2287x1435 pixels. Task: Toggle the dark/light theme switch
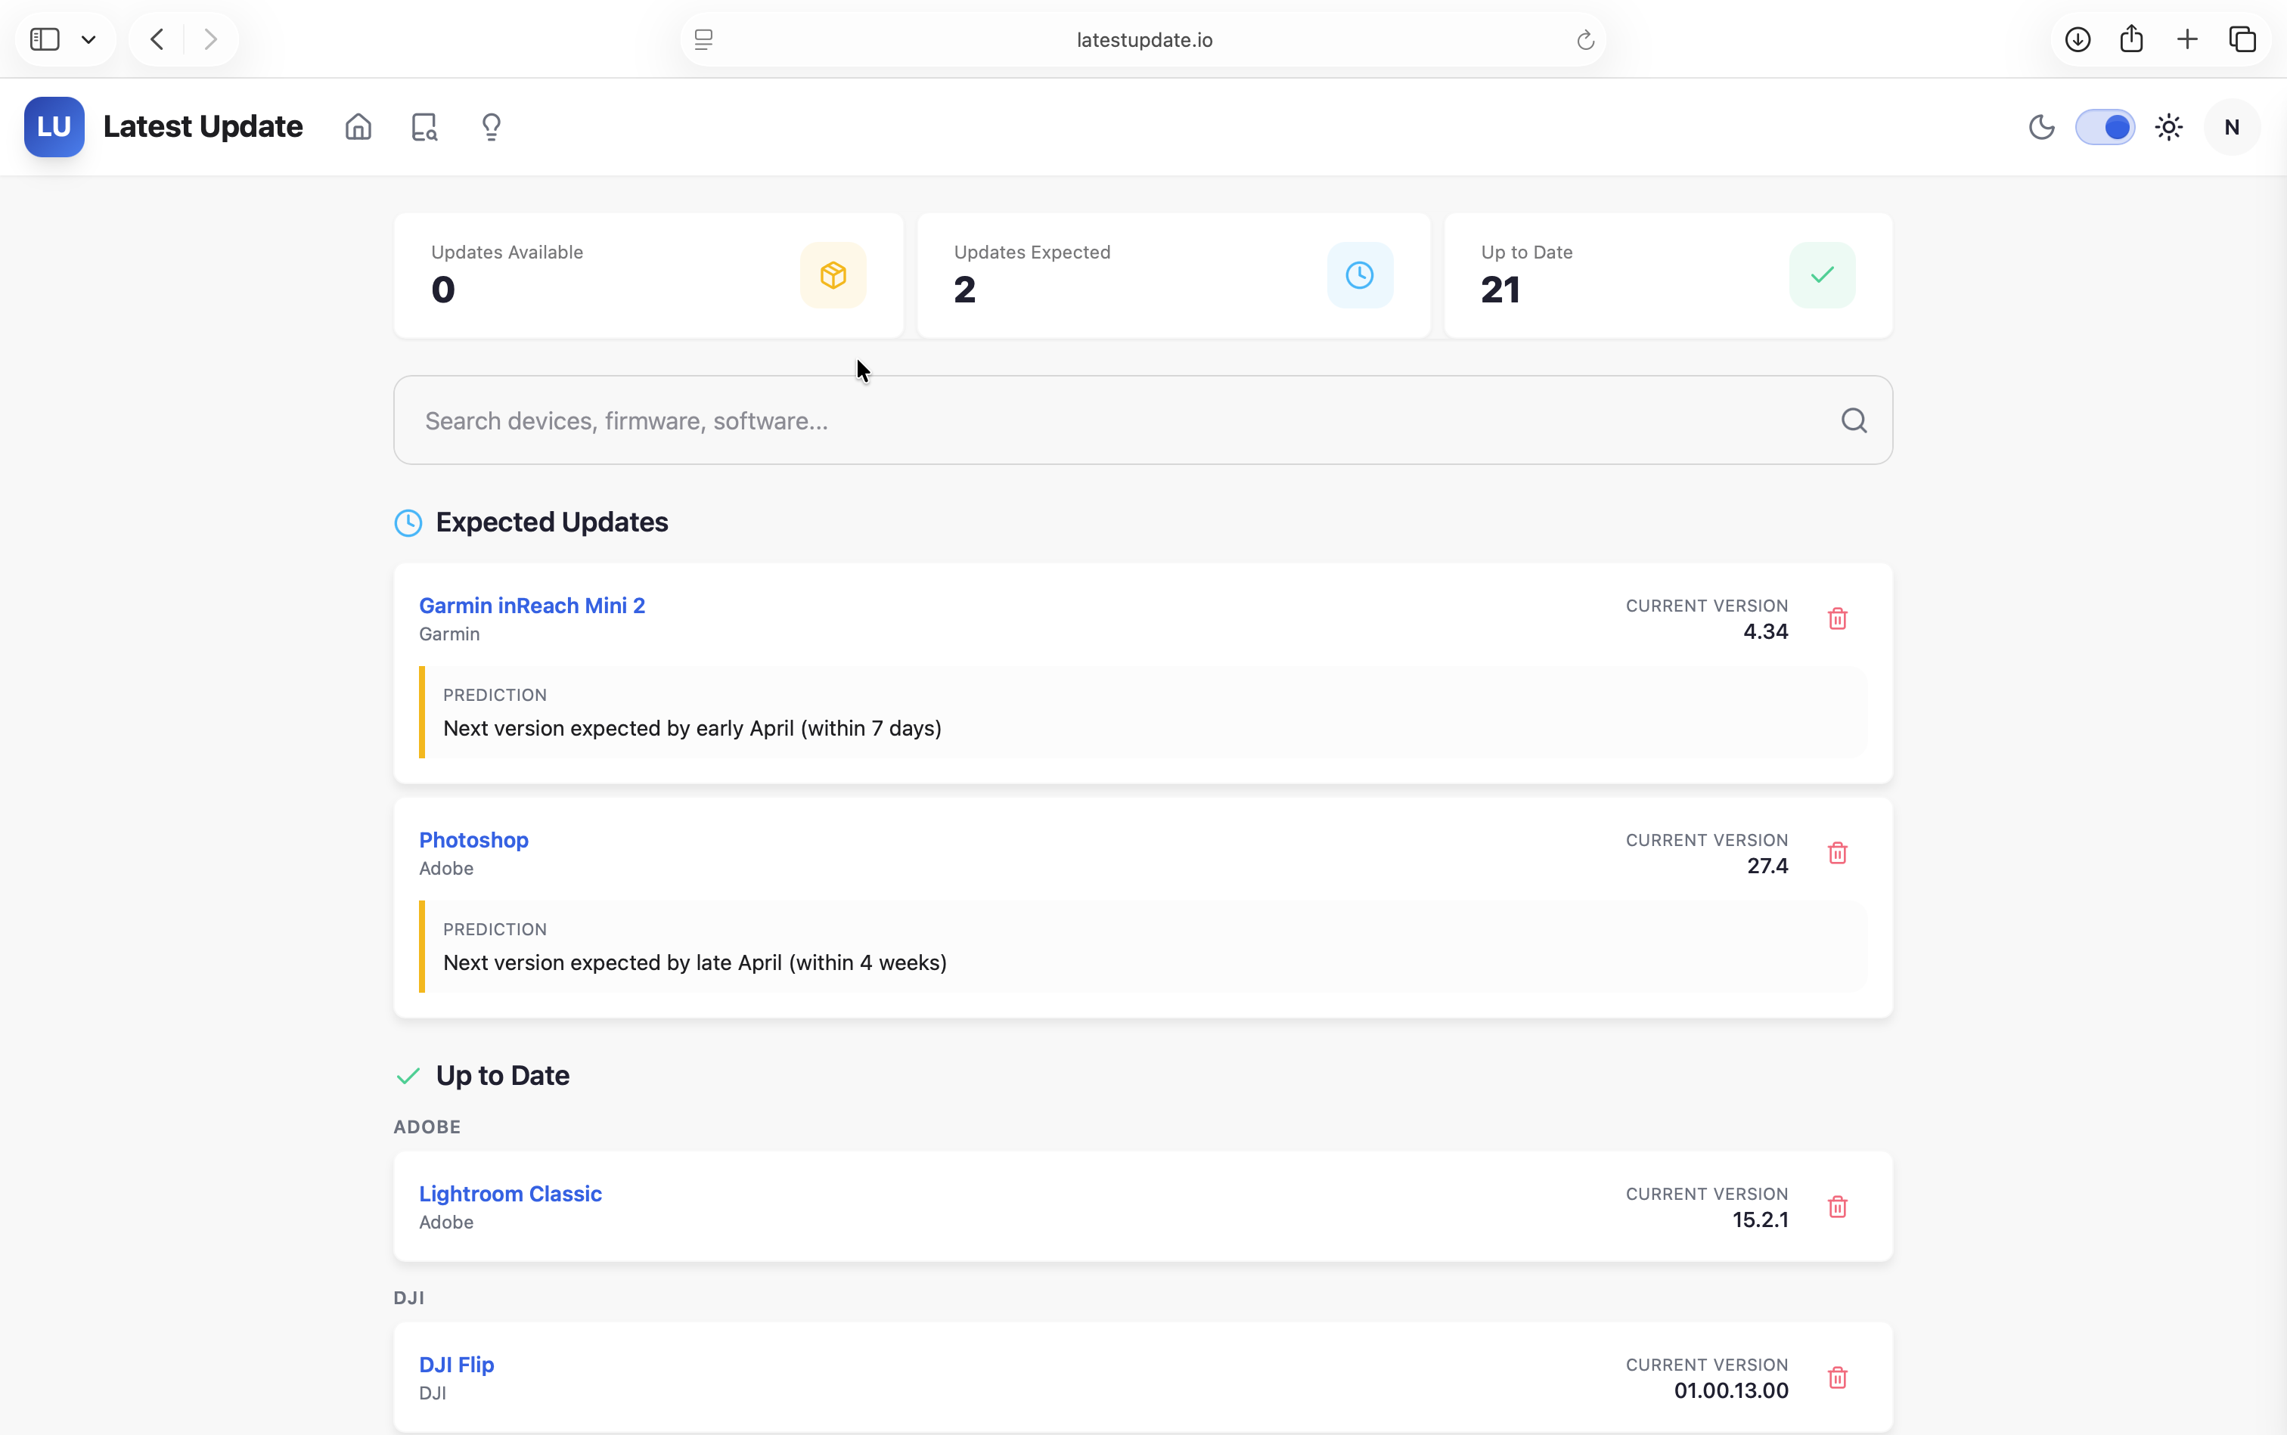click(x=2105, y=126)
